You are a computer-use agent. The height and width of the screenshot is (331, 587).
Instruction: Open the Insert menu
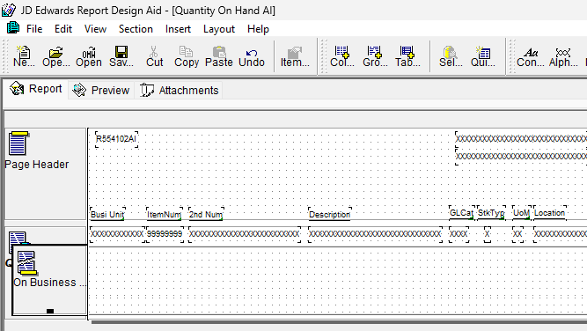[x=178, y=29]
